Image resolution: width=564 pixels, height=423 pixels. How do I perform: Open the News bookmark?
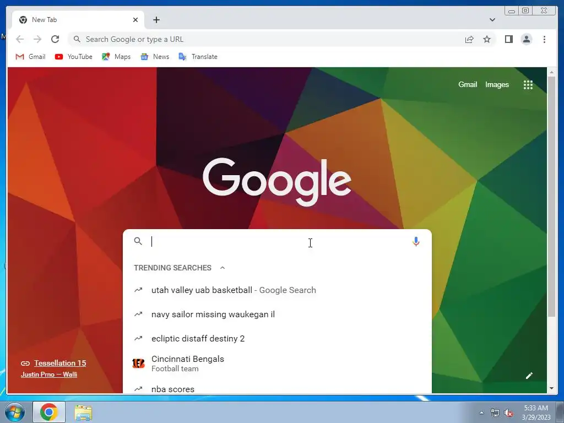[155, 57]
